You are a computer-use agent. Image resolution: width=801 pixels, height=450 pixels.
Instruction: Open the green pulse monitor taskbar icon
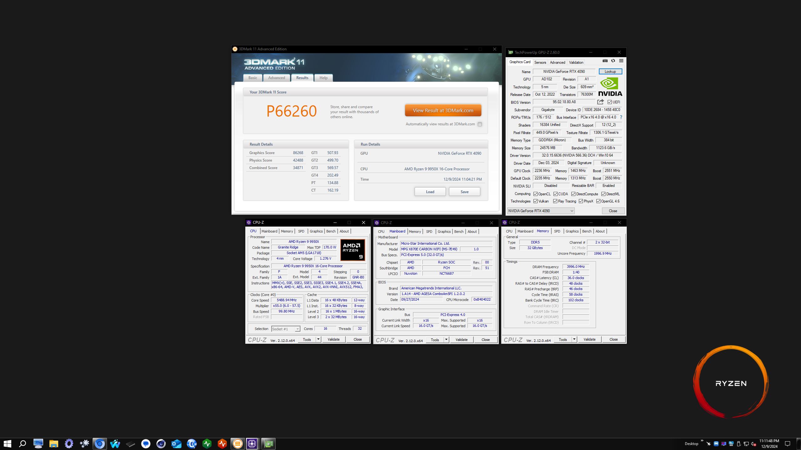[x=207, y=443]
